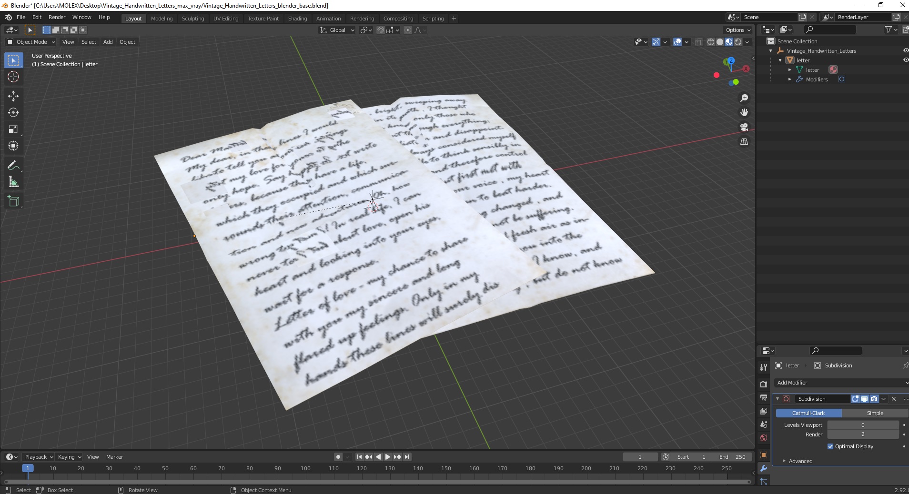Click the pan view hand icon

point(744,112)
